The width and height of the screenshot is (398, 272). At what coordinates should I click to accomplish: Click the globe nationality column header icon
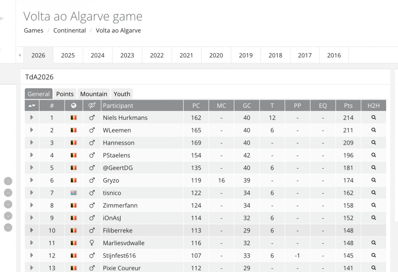pos(73,106)
